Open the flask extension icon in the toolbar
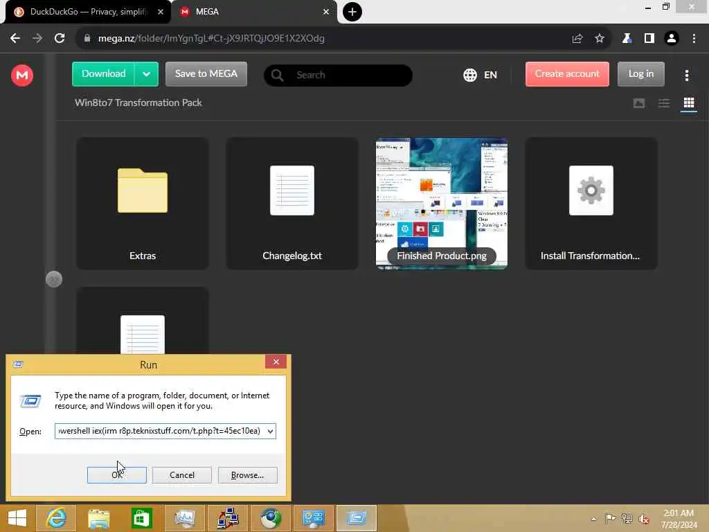This screenshot has width=709, height=532. (626, 39)
